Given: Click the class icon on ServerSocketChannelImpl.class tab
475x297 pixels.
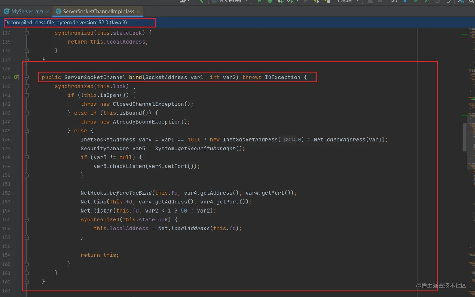Looking at the screenshot, I should [x=58, y=11].
